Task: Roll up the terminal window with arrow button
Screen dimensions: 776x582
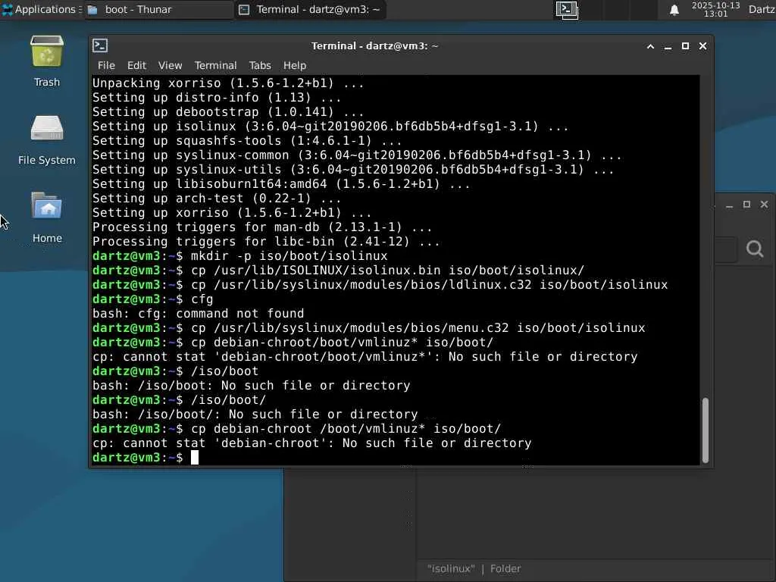Action: click(650, 46)
